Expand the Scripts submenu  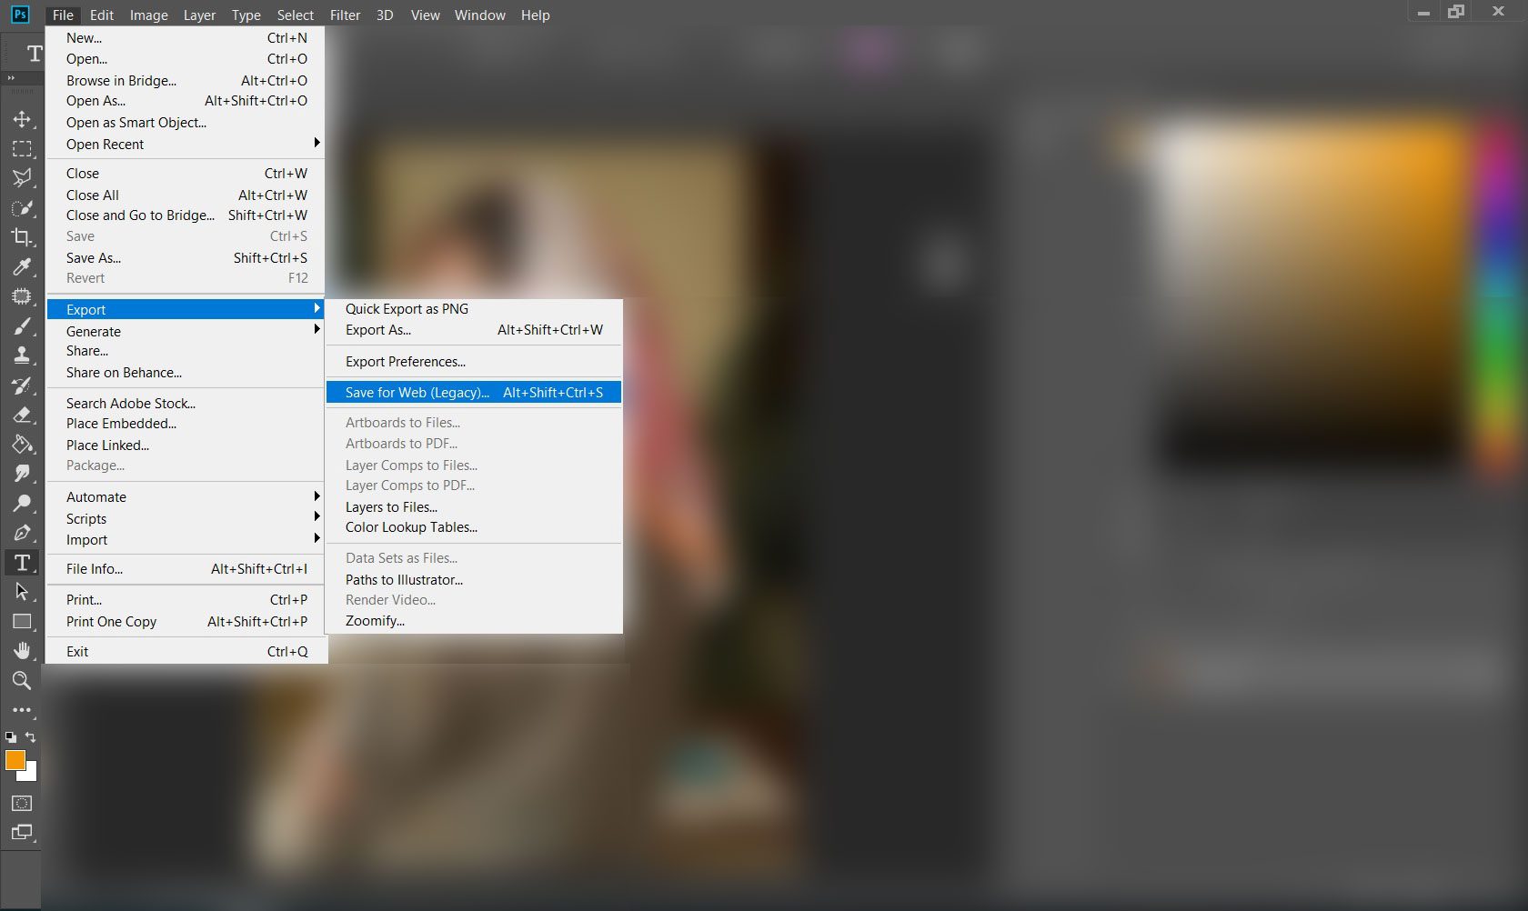tap(186, 518)
